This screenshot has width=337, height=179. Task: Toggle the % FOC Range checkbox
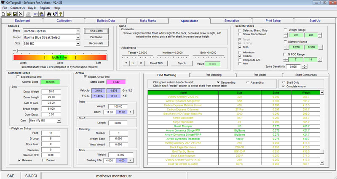click(286, 54)
